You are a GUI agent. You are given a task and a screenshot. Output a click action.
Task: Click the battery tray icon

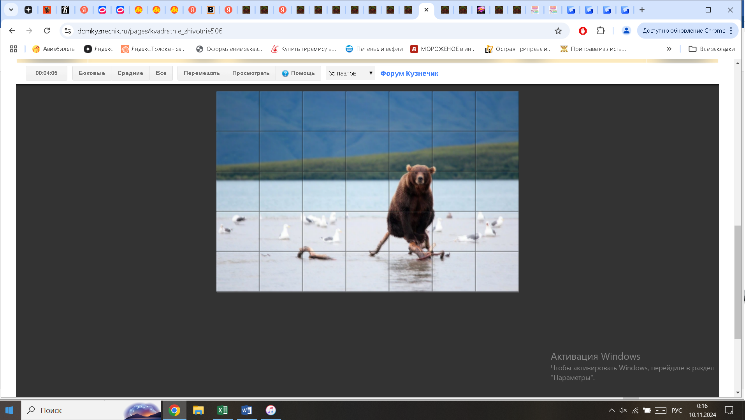coord(647,410)
